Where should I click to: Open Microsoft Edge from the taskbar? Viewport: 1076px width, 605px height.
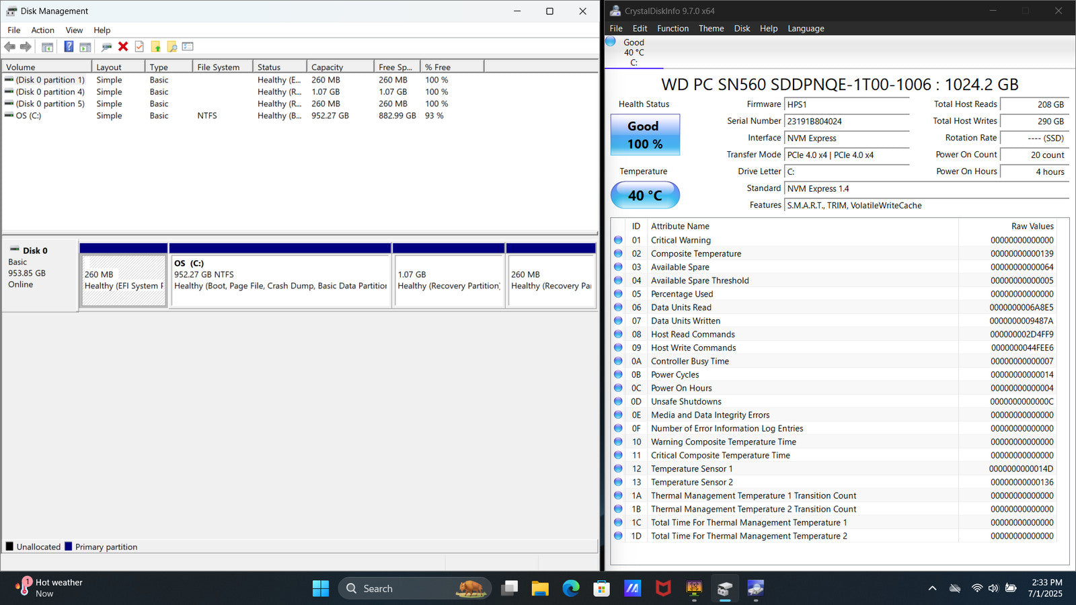(x=571, y=589)
